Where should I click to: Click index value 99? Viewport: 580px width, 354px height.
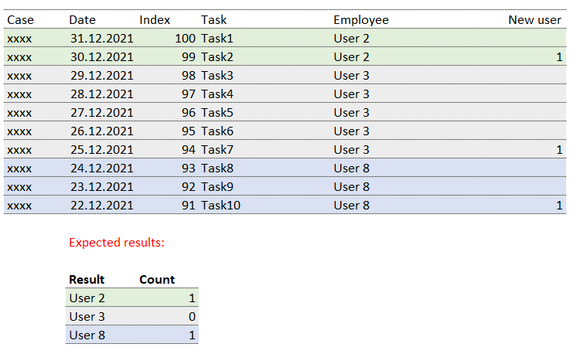tap(189, 57)
